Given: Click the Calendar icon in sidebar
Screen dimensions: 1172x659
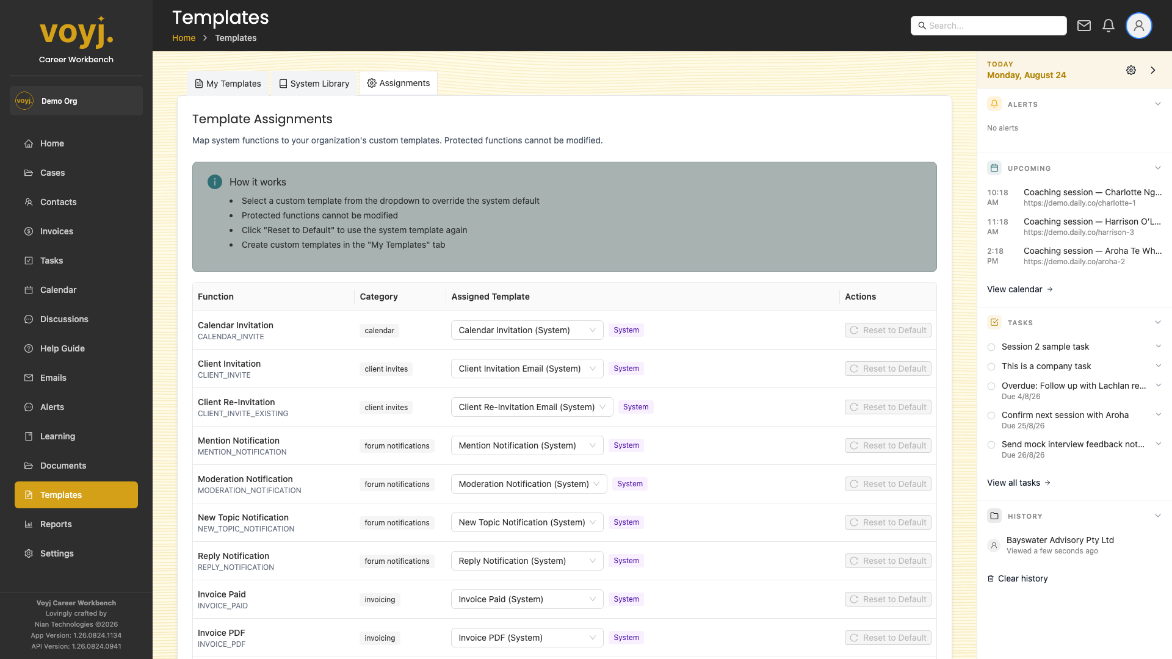Looking at the screenshot, I should (x=29, y=290).
